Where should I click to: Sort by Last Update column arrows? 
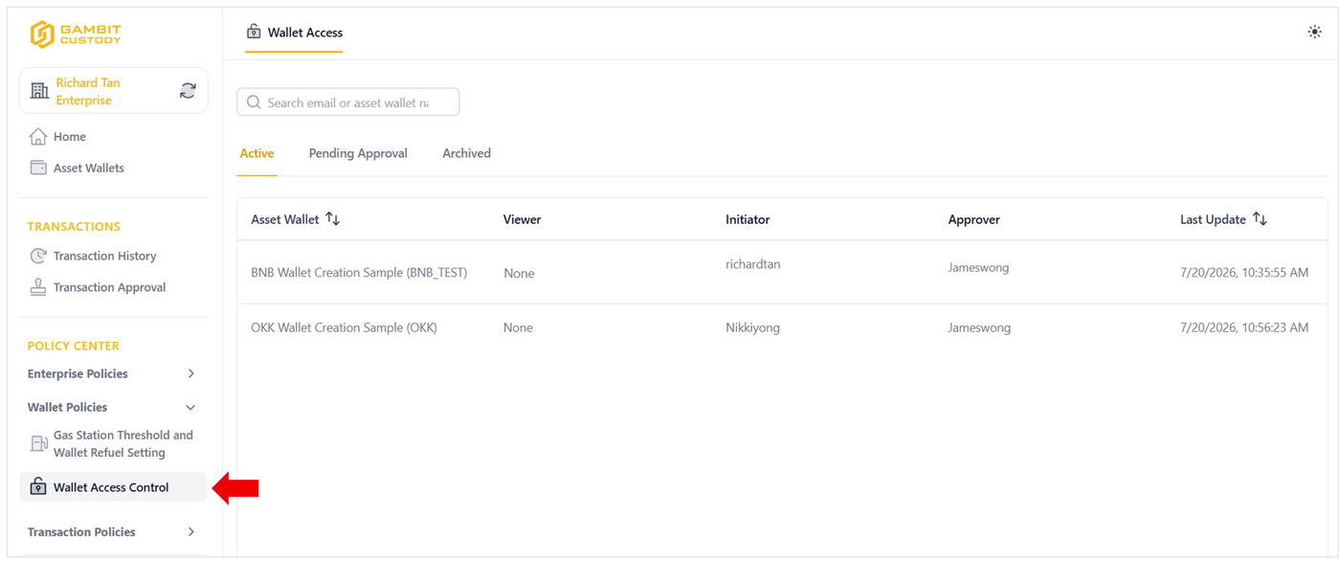click(1260, 219)
